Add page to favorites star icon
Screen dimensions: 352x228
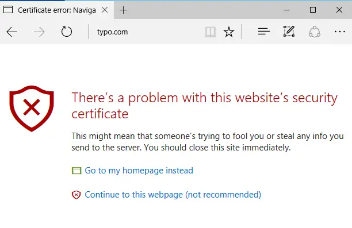tap(229, 32)
